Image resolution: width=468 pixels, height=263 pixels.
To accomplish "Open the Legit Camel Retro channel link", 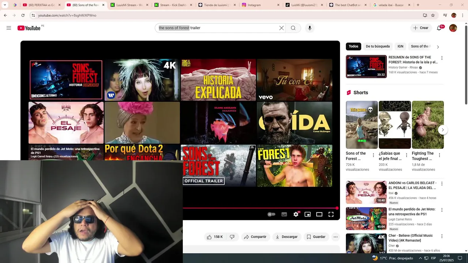I will [x=400, y=220].
